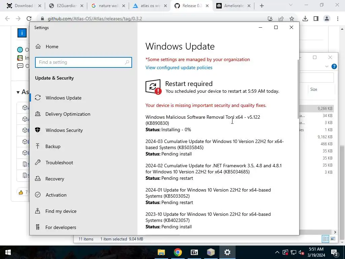Click the Size column header in Explorer
Screen dimensions: 345x259
click(x=314, y=89)
